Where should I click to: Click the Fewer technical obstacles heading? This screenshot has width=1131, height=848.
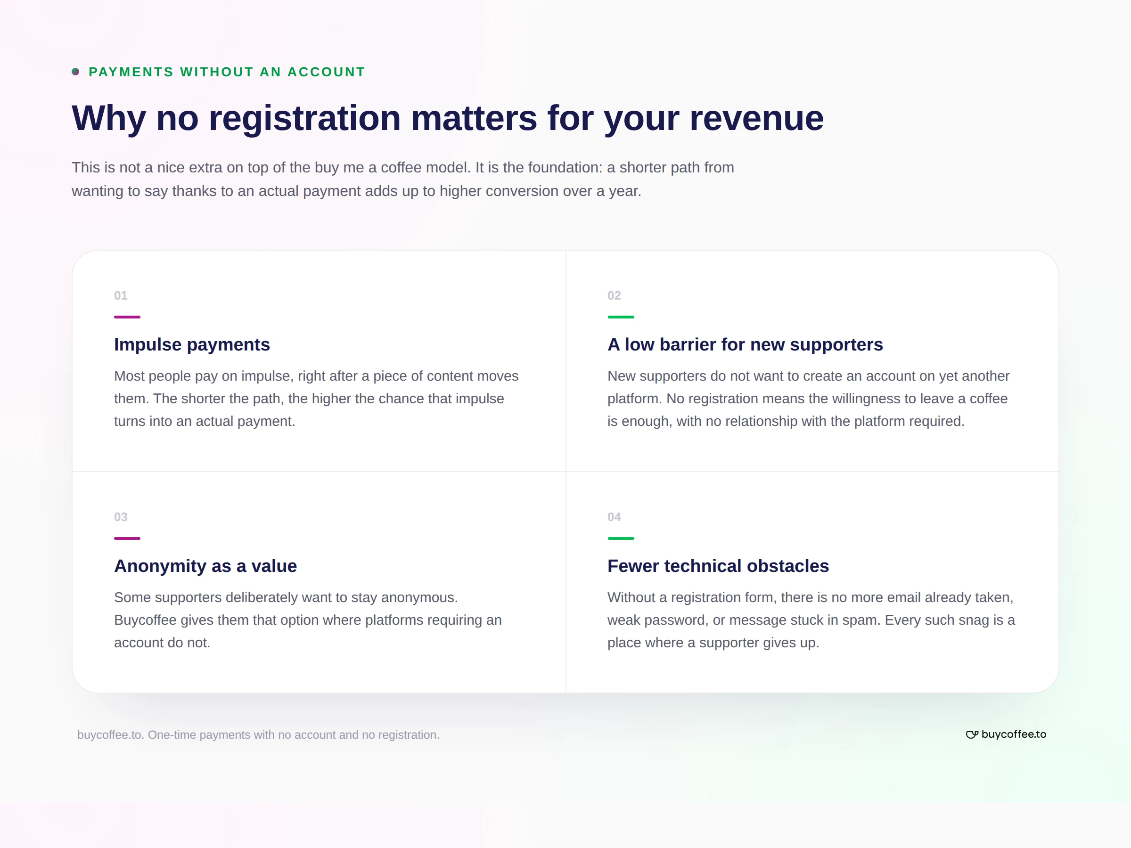pos(718,566)
